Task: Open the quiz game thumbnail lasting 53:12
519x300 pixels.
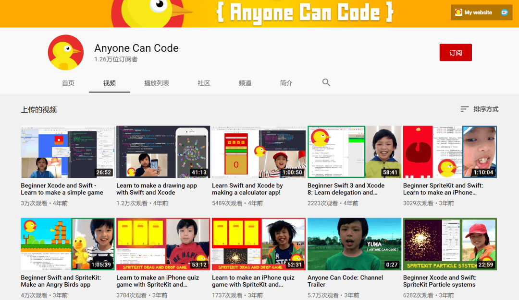Action: (x=163, y=244)
